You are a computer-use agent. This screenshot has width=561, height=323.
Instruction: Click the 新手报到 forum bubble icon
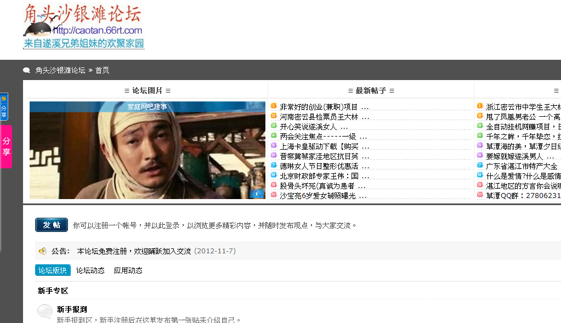(x=45, y=311)
